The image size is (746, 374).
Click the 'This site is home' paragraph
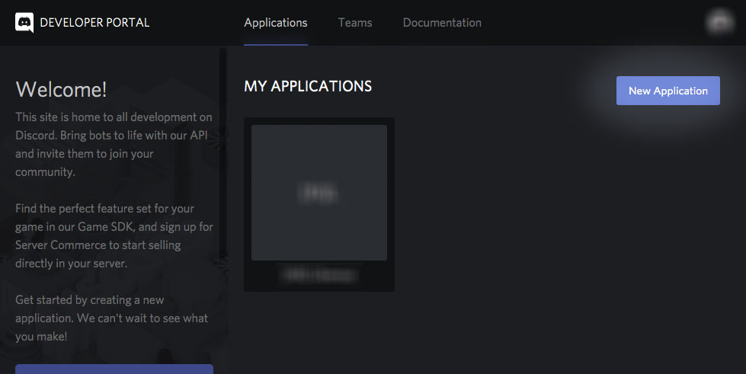[114, 144]
